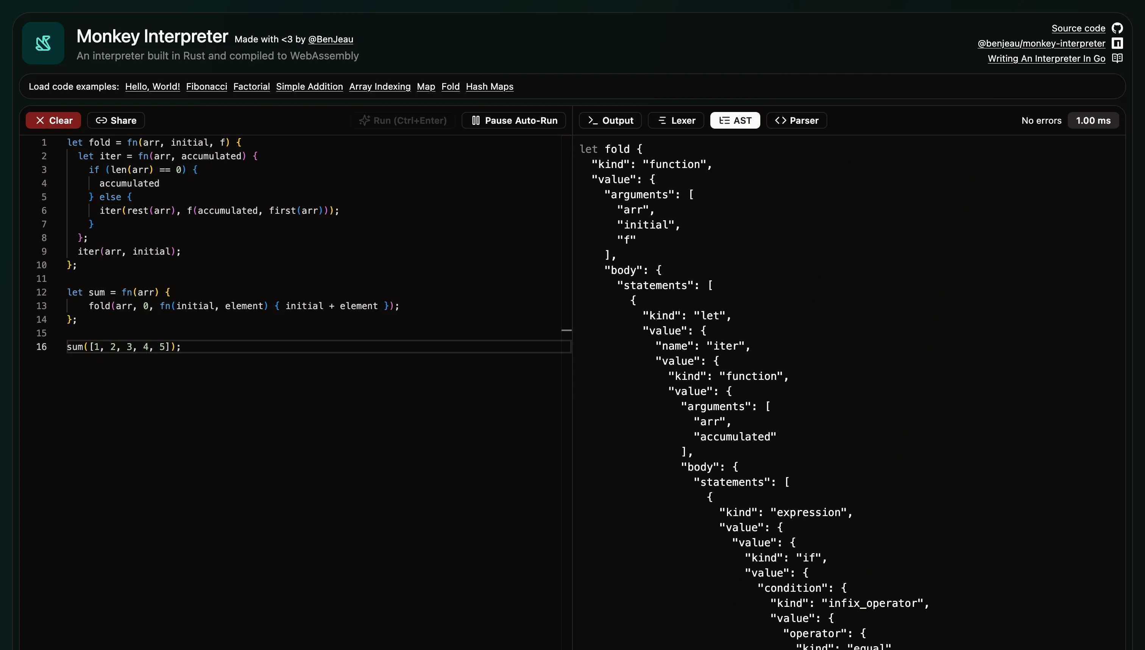The width and height of the screenshot is (1145, 650).
Task: Switch to the Output tab
Action: tap(610, 121)
